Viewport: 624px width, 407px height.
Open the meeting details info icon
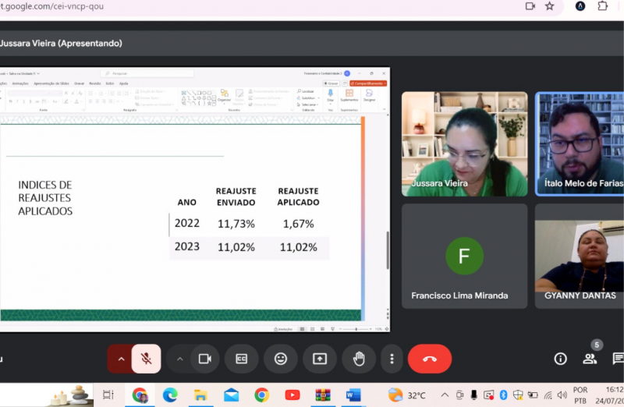560,359
